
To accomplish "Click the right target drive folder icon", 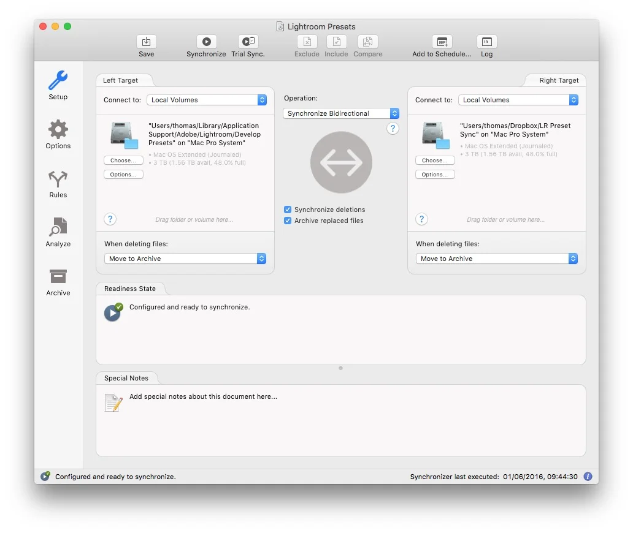I will (435, 135).
